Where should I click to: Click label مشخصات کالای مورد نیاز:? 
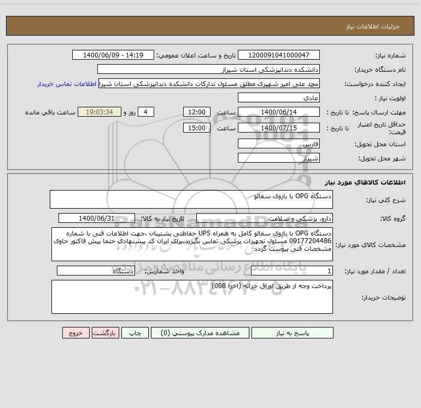pyautogui.click(x=371, y=245)
